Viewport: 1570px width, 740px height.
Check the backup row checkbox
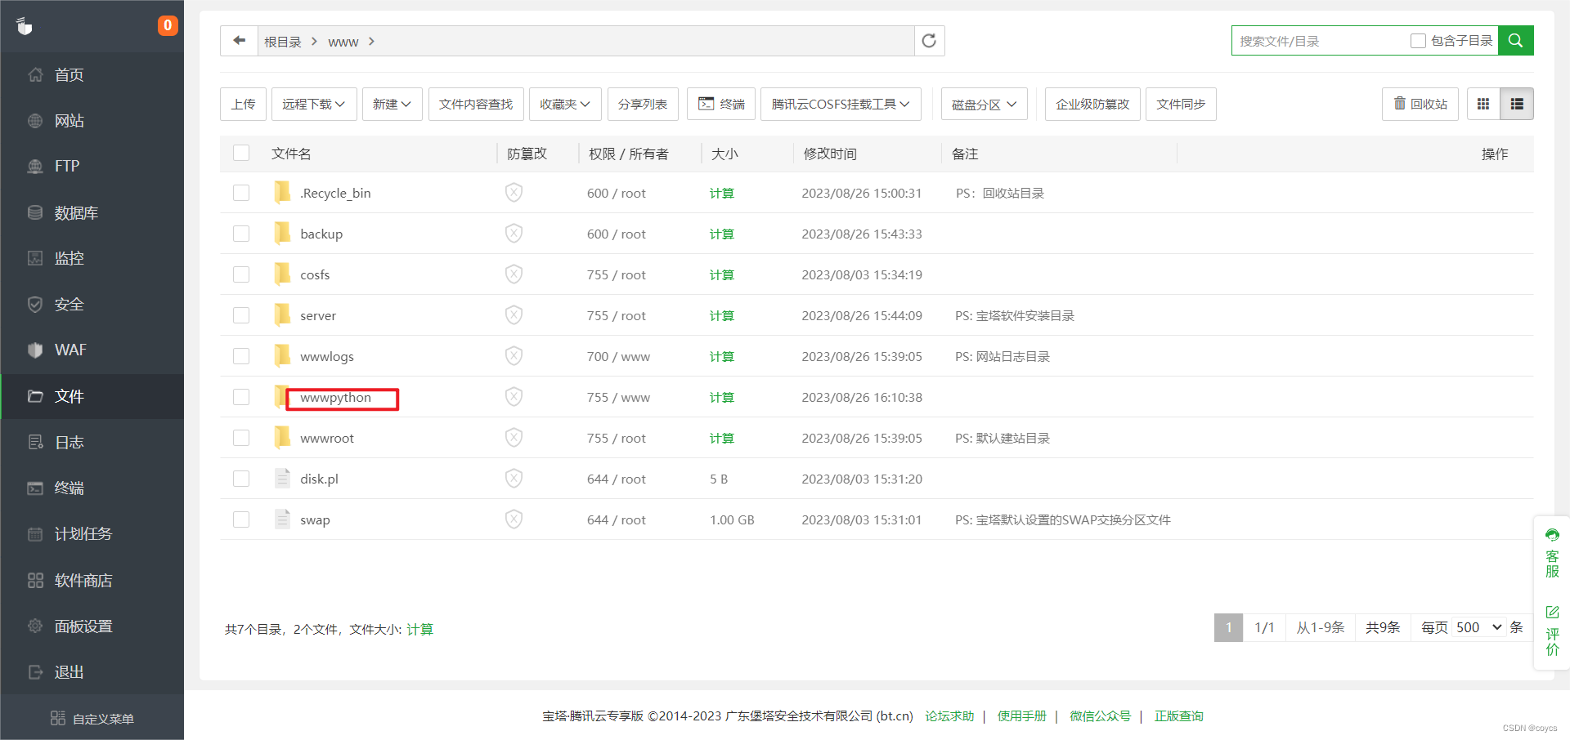241,234
